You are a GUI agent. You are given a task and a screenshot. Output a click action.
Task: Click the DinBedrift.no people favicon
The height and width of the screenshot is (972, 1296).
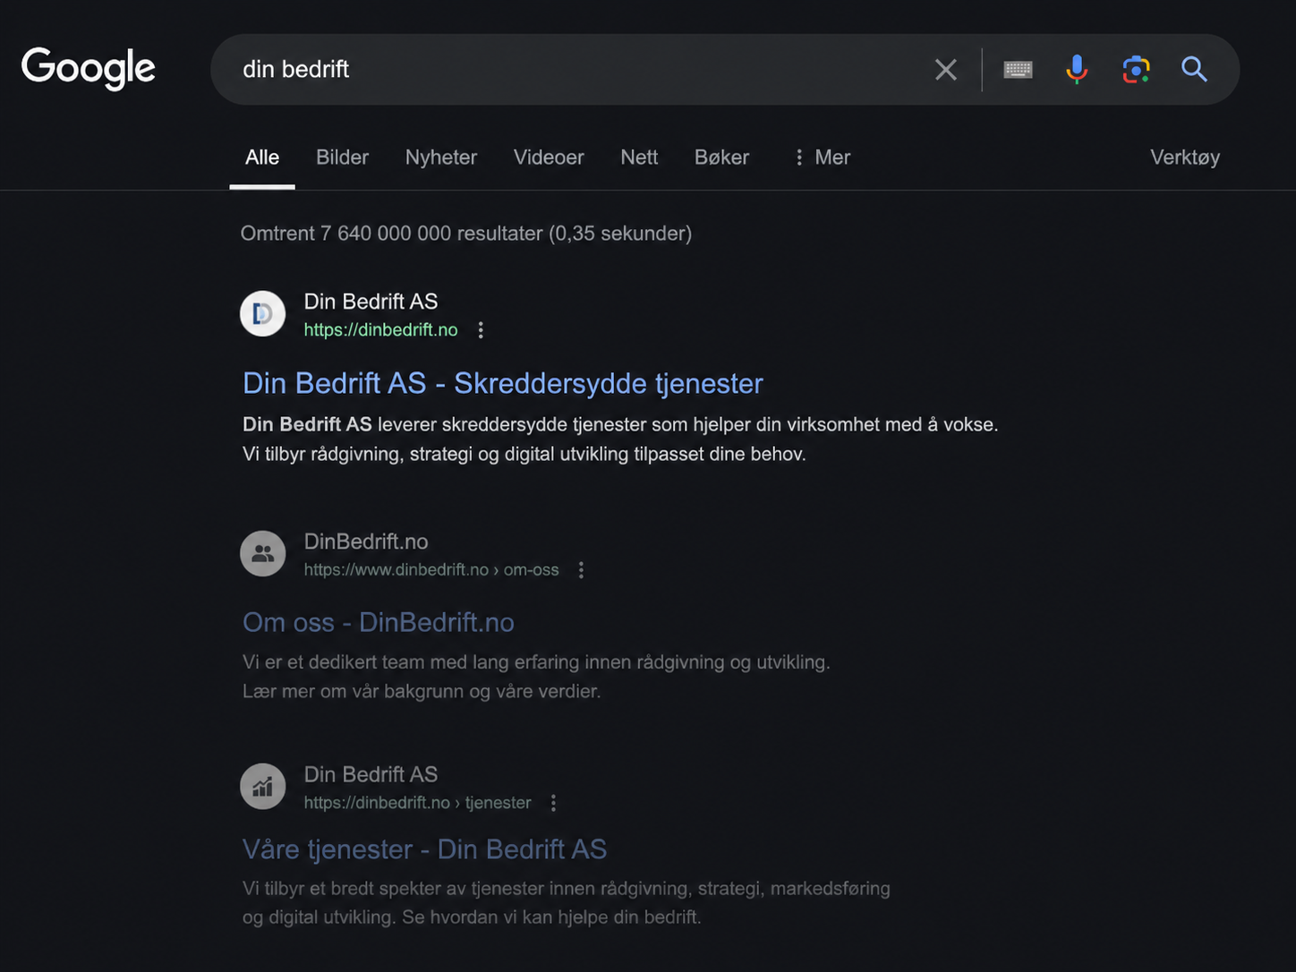pyautogui.click(x=263, y=553)
